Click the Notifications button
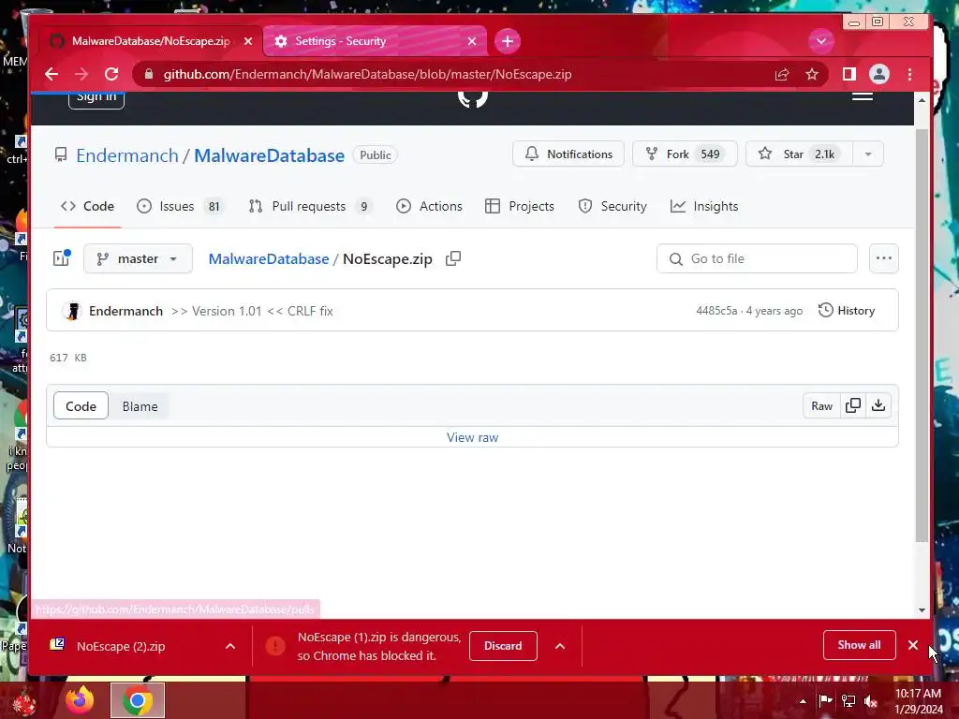This screenshot has width=959, height=719. 568,154
